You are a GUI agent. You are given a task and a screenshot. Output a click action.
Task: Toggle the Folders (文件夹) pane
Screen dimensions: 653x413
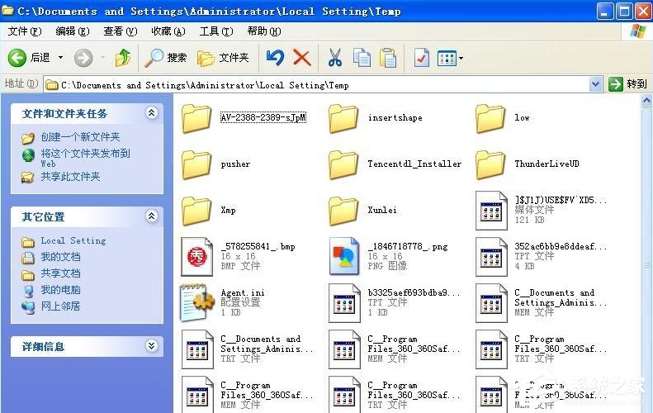pos(223,58)
